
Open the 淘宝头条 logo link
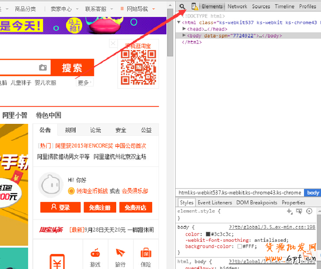click(x=51, y=230)
